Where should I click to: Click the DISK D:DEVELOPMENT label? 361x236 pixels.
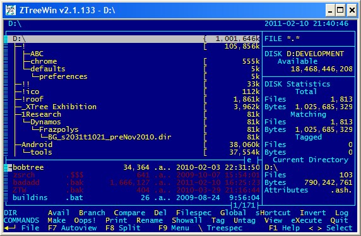tap(304, 54)
